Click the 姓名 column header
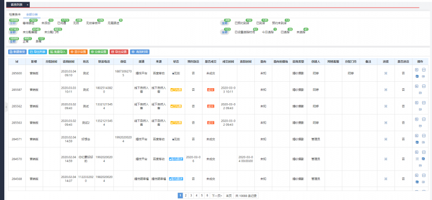432x200 pixels. coord(86,61)
